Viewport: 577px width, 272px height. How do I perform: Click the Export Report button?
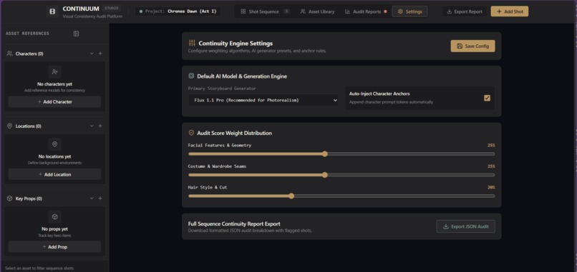point(465,11)
